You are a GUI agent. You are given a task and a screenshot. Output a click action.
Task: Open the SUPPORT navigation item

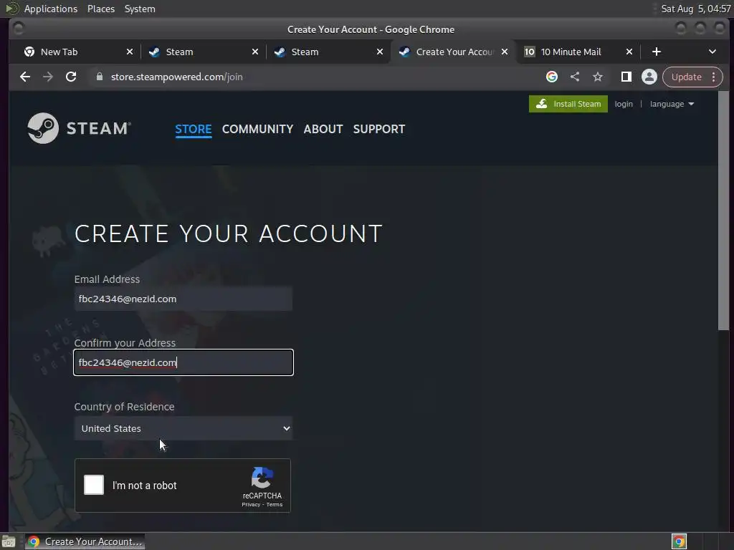(x=379, y=129)
